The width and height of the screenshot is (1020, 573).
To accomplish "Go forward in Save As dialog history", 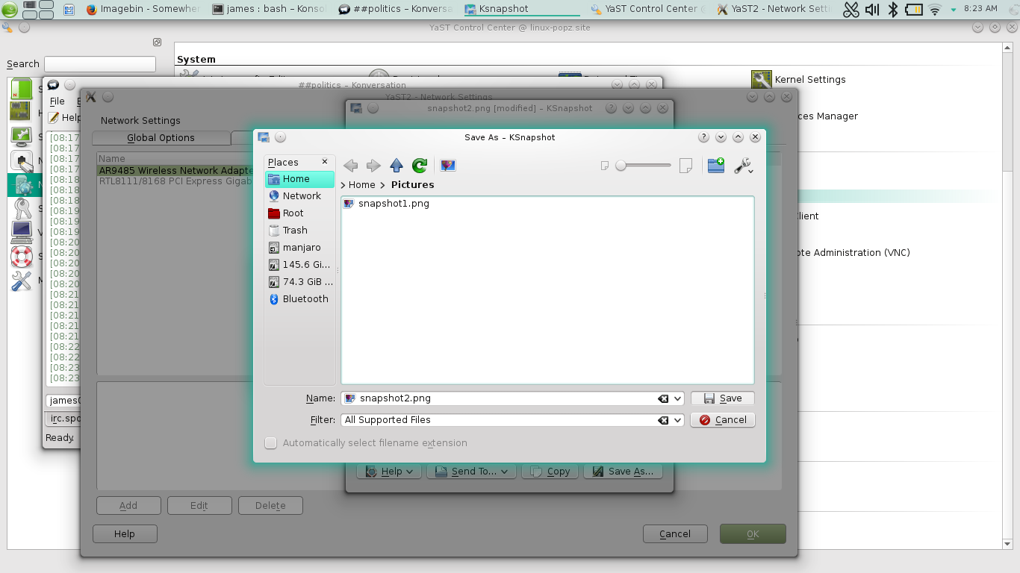I will (373, 166).
